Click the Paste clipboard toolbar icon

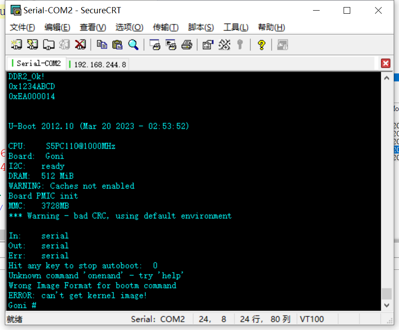pos(117,45)
